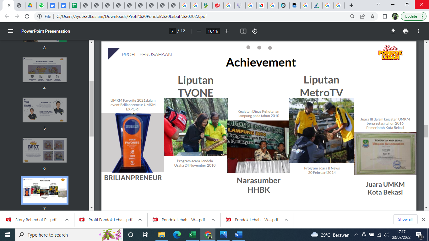The image size is (429, 241).
Task: Bookmark this tab with the star icon
Action: (372, 16)
